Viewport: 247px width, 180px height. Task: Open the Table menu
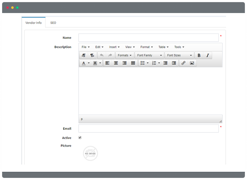163,47
